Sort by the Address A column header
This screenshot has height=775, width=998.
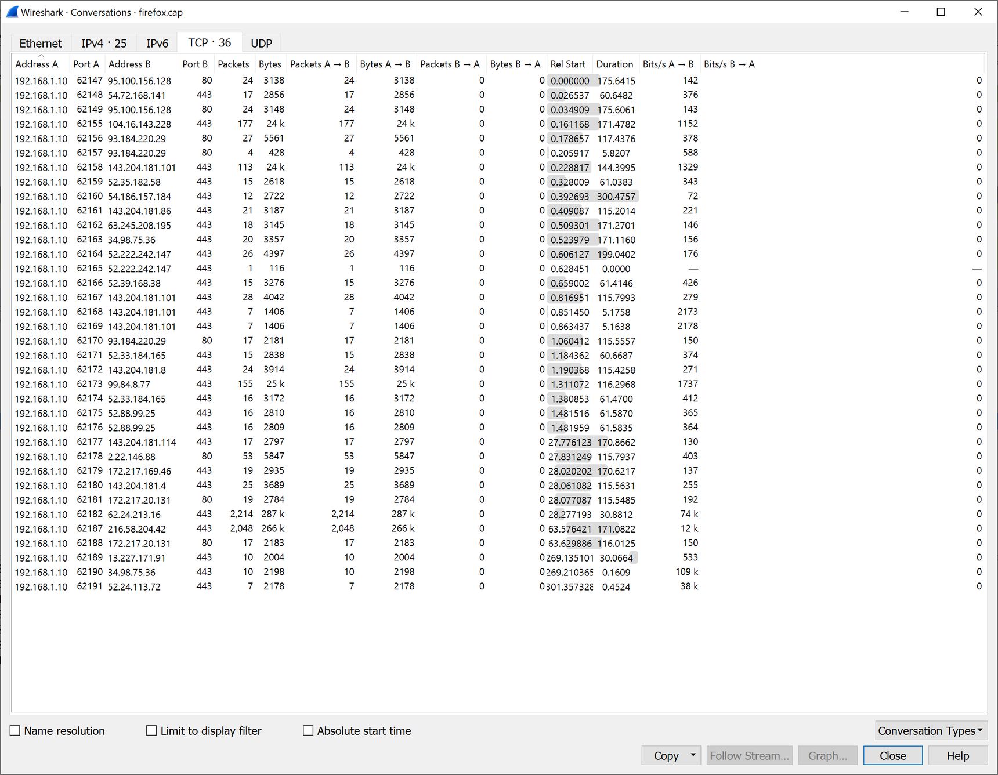click(x=41, y=64)
